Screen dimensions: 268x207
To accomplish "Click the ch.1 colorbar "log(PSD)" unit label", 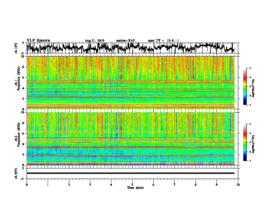I will point(253,88).
